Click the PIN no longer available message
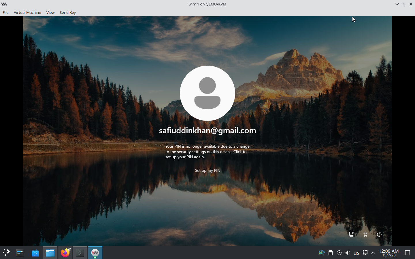415x259 pixels. [207, 151]
